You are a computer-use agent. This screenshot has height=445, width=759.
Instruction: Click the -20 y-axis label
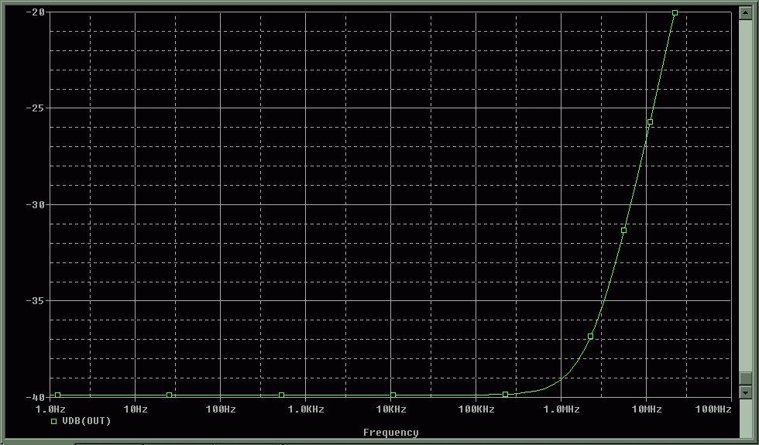point(34,12)
